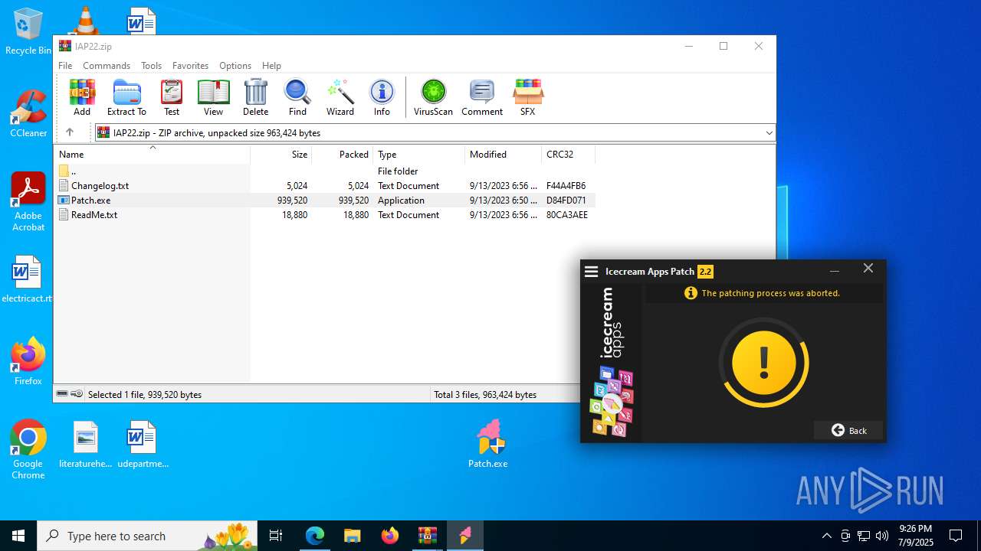The width and height of the screenshot is (981, 551).
Task: Select Patch.exe row in archive list
Action: tap(324, 201)
